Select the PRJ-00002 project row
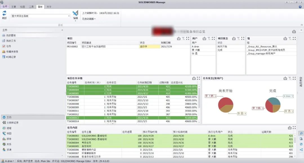 coord(128,47)
